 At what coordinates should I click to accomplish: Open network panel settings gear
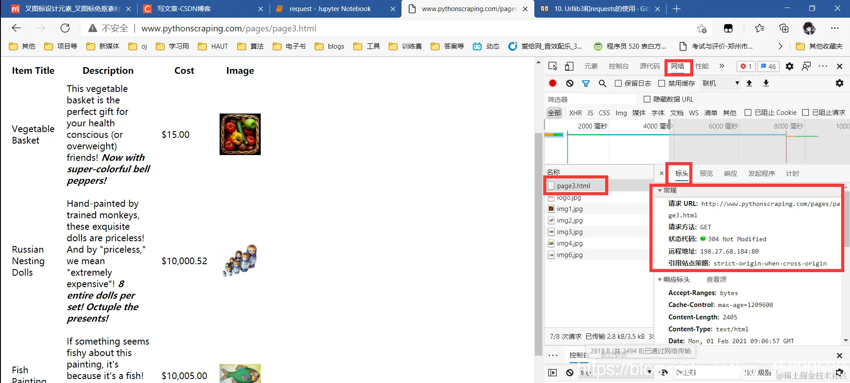pyautogui.click(x=839, y=83)
